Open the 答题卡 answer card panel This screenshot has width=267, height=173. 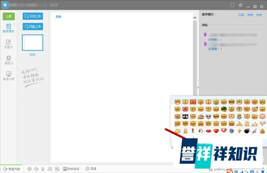[x=8, y=44]
